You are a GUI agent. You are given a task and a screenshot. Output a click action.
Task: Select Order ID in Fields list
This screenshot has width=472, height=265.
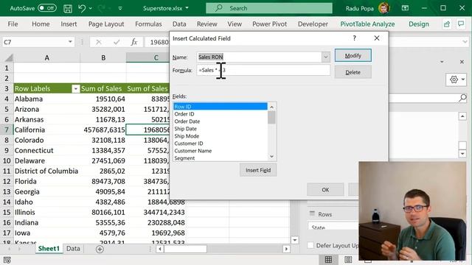click(220, 114)
